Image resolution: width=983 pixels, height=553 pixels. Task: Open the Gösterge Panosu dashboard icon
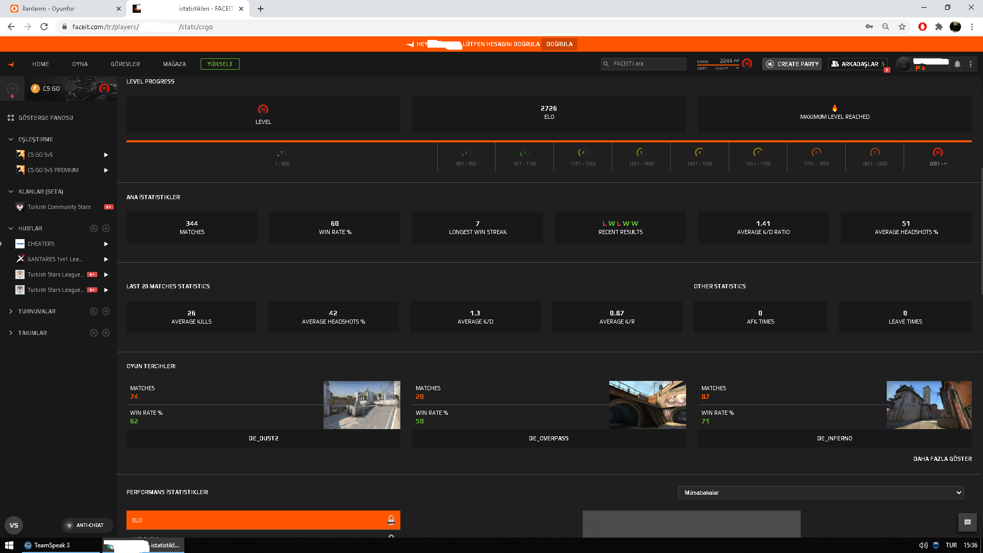[11, 118]
